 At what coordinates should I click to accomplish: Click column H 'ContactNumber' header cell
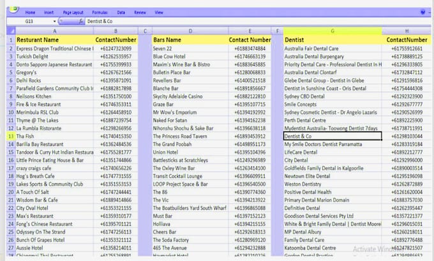[407, 40]
